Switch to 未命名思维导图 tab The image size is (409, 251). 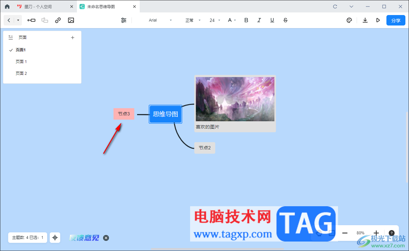coord(107,7)
